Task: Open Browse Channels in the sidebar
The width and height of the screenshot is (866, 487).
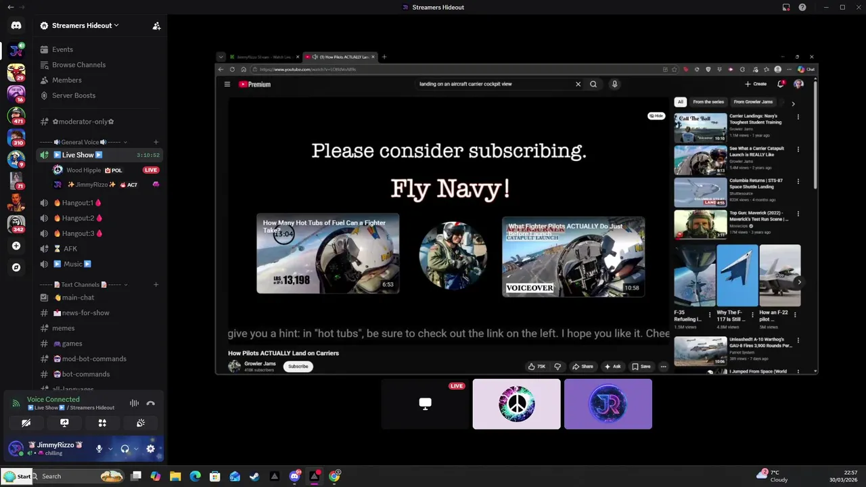Action: 78,65
